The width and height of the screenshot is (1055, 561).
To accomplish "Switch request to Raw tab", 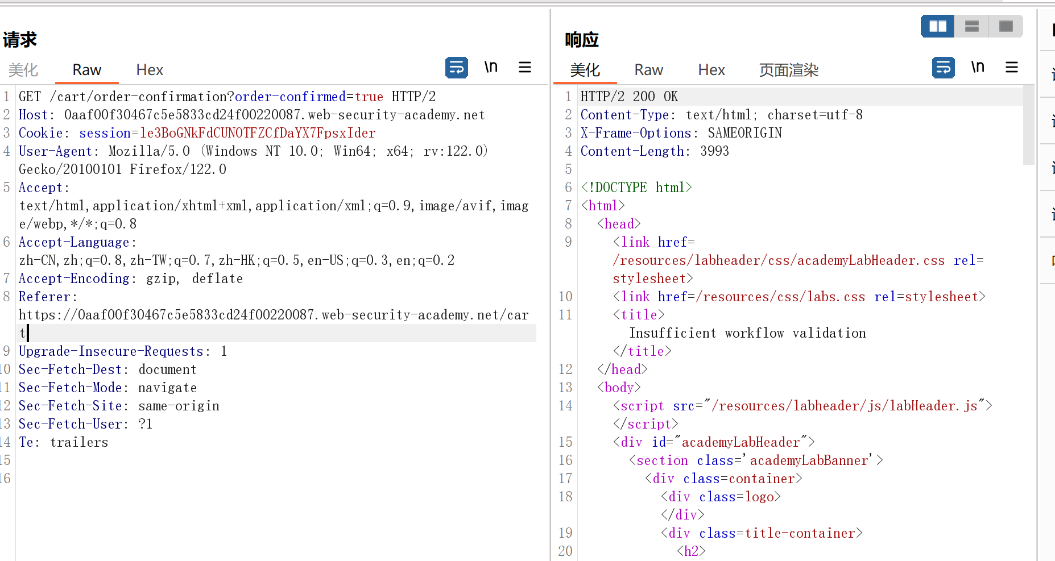I will pyautogui.click(x=87, y=70).
